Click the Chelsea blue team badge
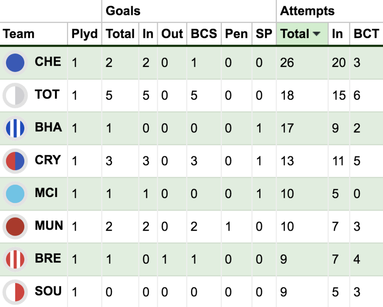The image size is (383, 307). (15, 63)
